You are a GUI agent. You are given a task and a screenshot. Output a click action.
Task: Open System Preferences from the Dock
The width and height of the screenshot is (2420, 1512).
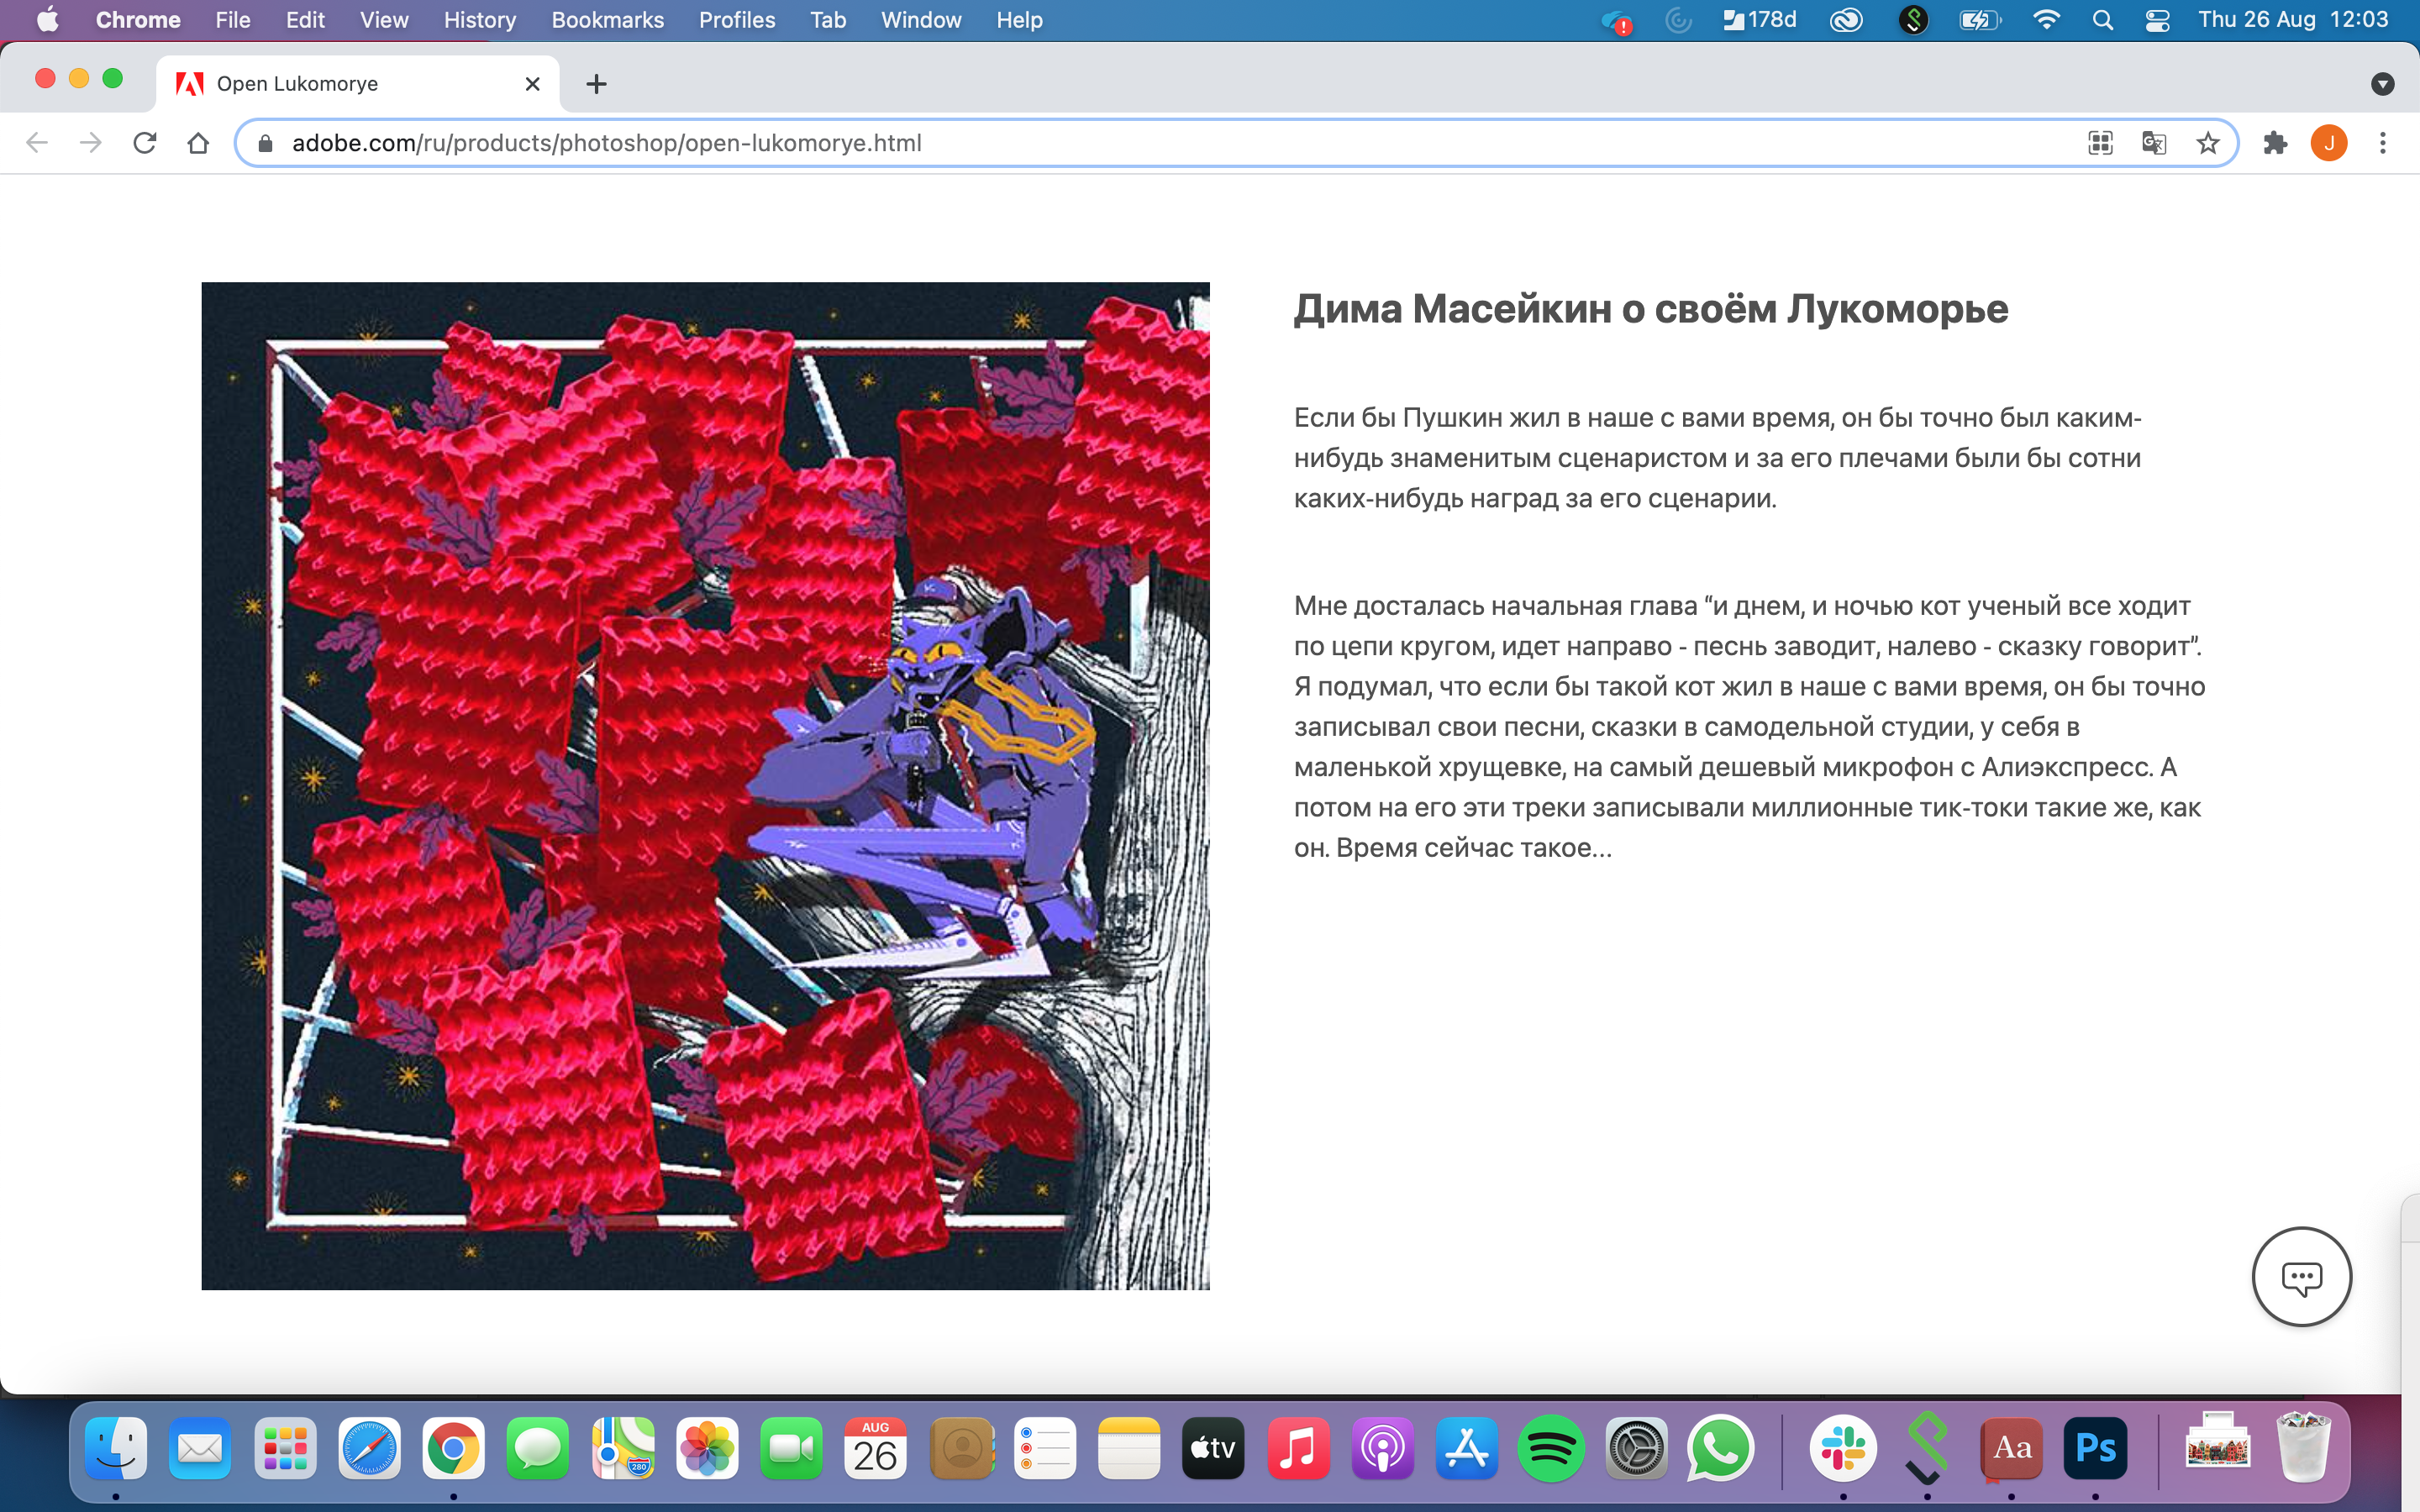1636,1448
